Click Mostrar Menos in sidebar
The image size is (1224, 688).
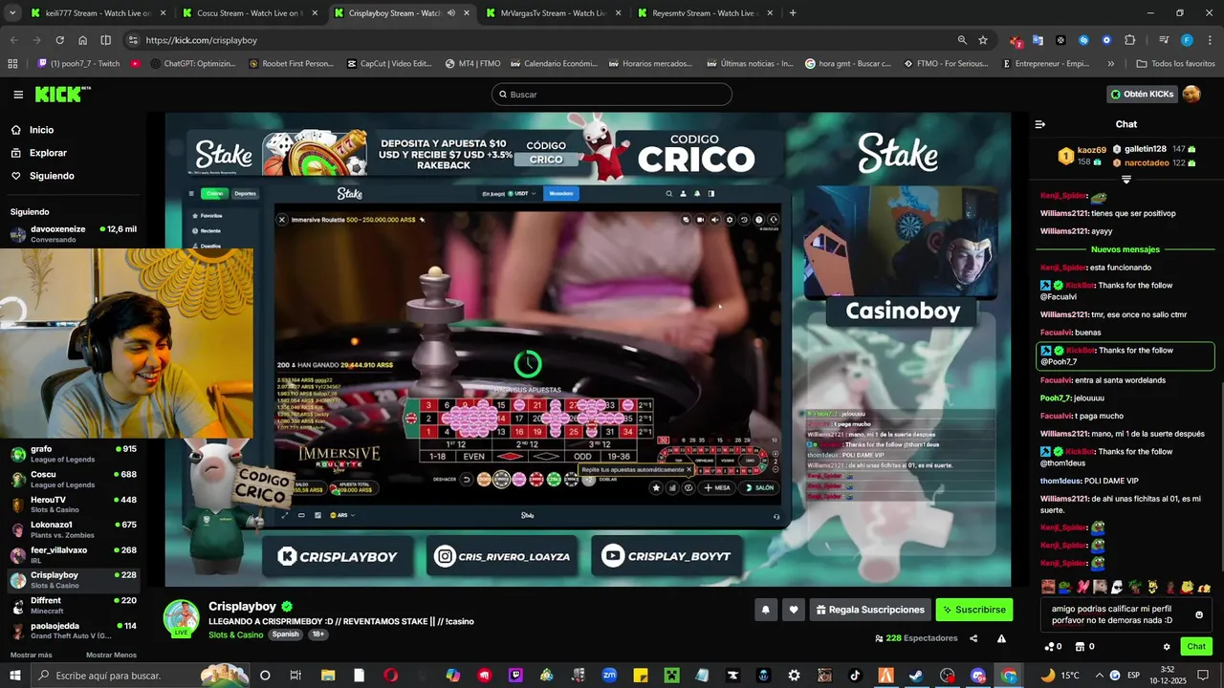(111, 655)
